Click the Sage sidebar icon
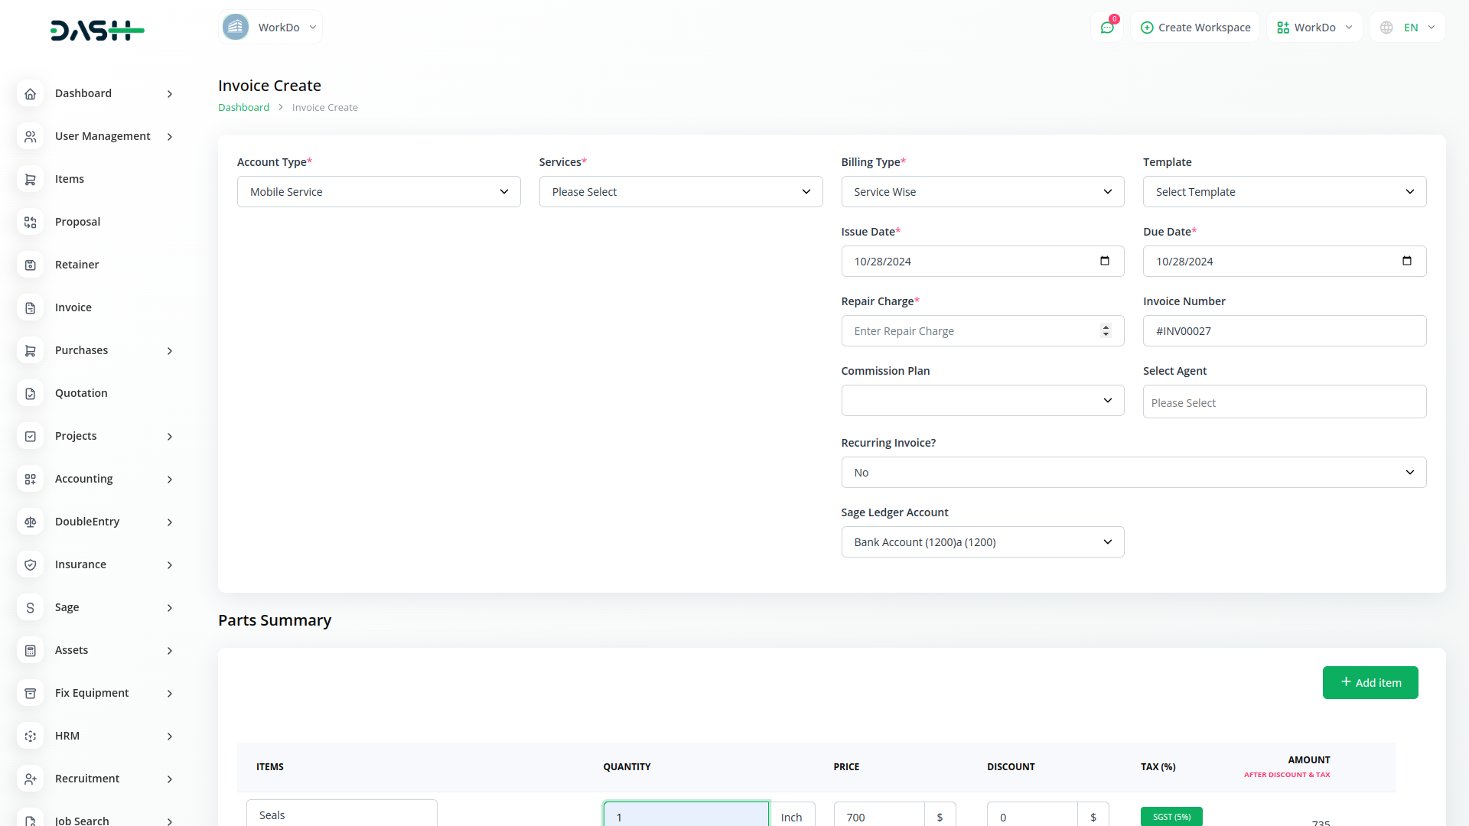The image size is (1469, 826). pos(30,607)
